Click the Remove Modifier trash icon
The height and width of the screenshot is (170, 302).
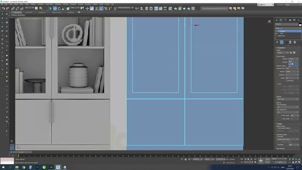(290, 42)
